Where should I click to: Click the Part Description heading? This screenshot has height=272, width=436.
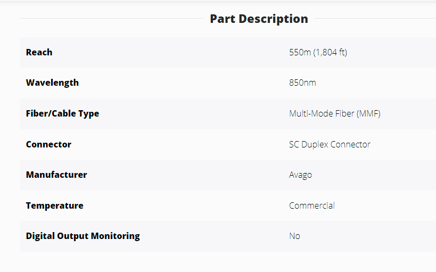259,19
